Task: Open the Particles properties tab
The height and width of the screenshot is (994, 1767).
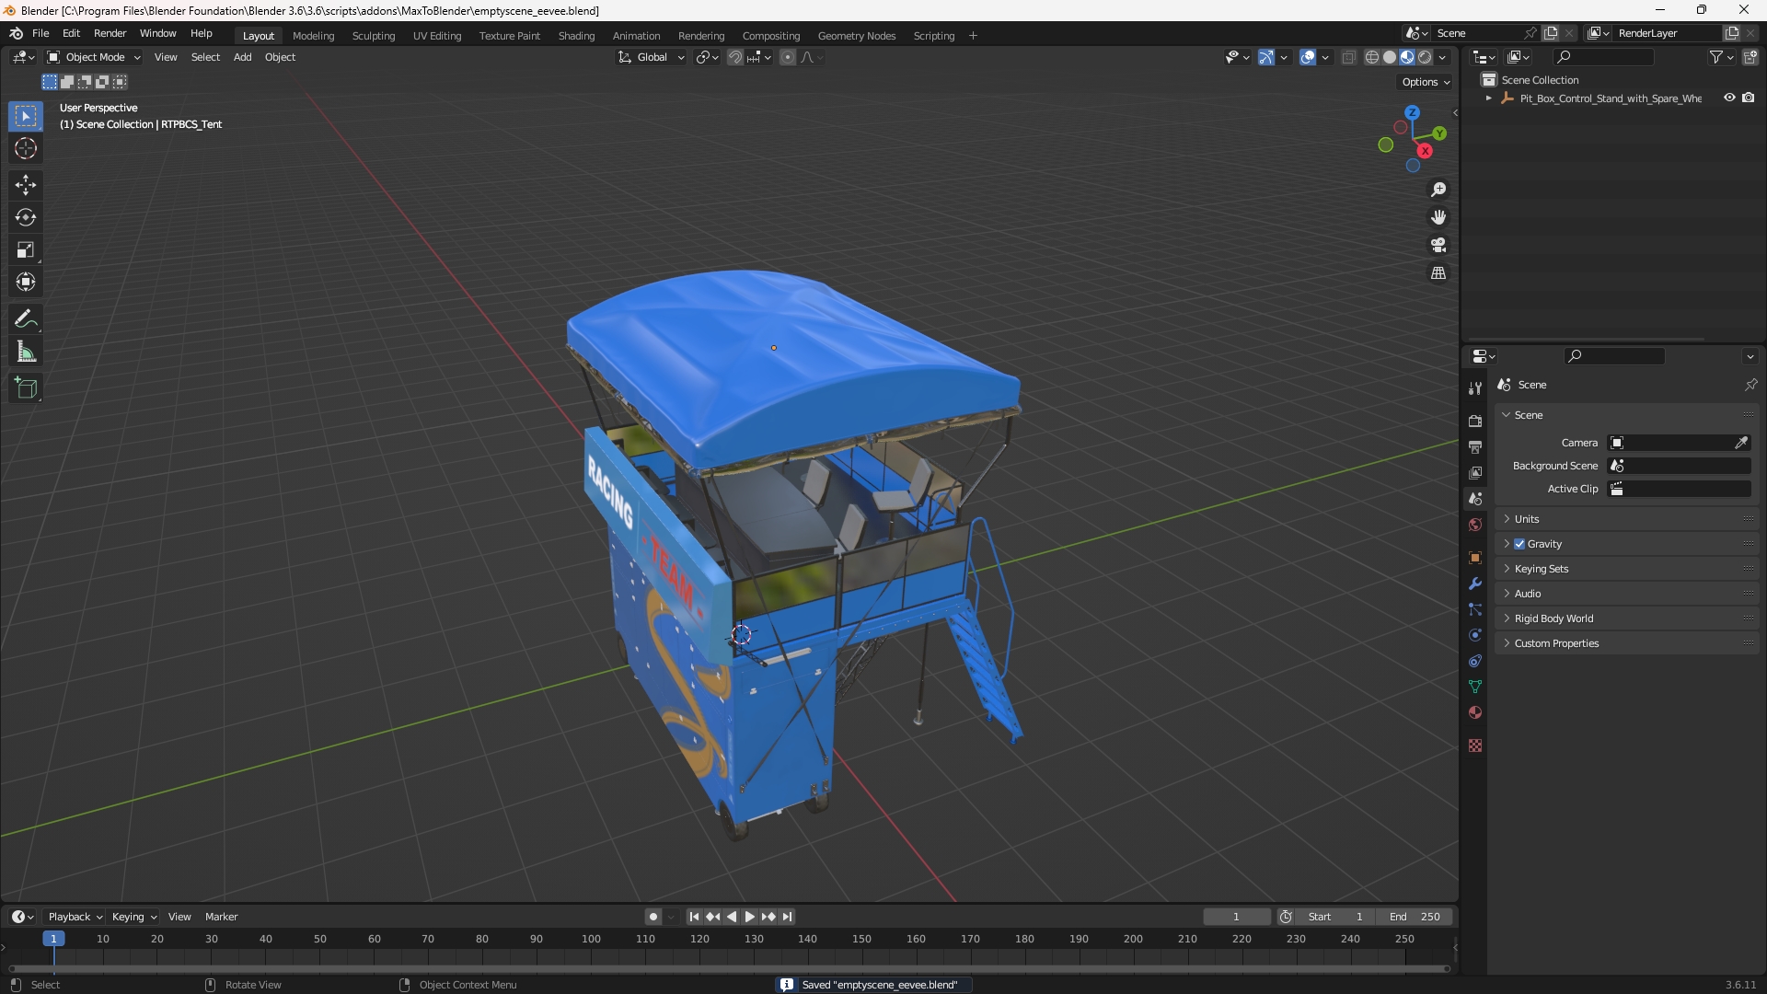Action: tap(1475, 609)
